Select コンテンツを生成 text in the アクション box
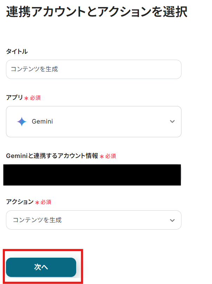212x284 pixels. point(37,220)
